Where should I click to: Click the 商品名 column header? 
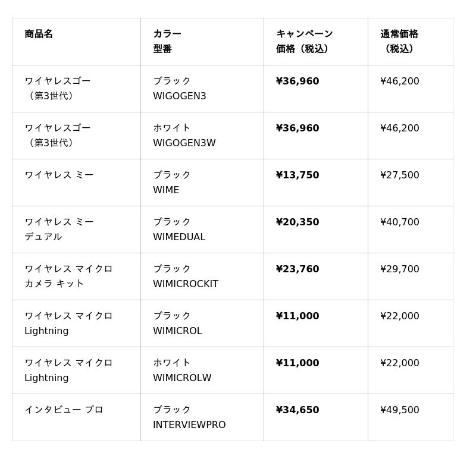[39, 34]
